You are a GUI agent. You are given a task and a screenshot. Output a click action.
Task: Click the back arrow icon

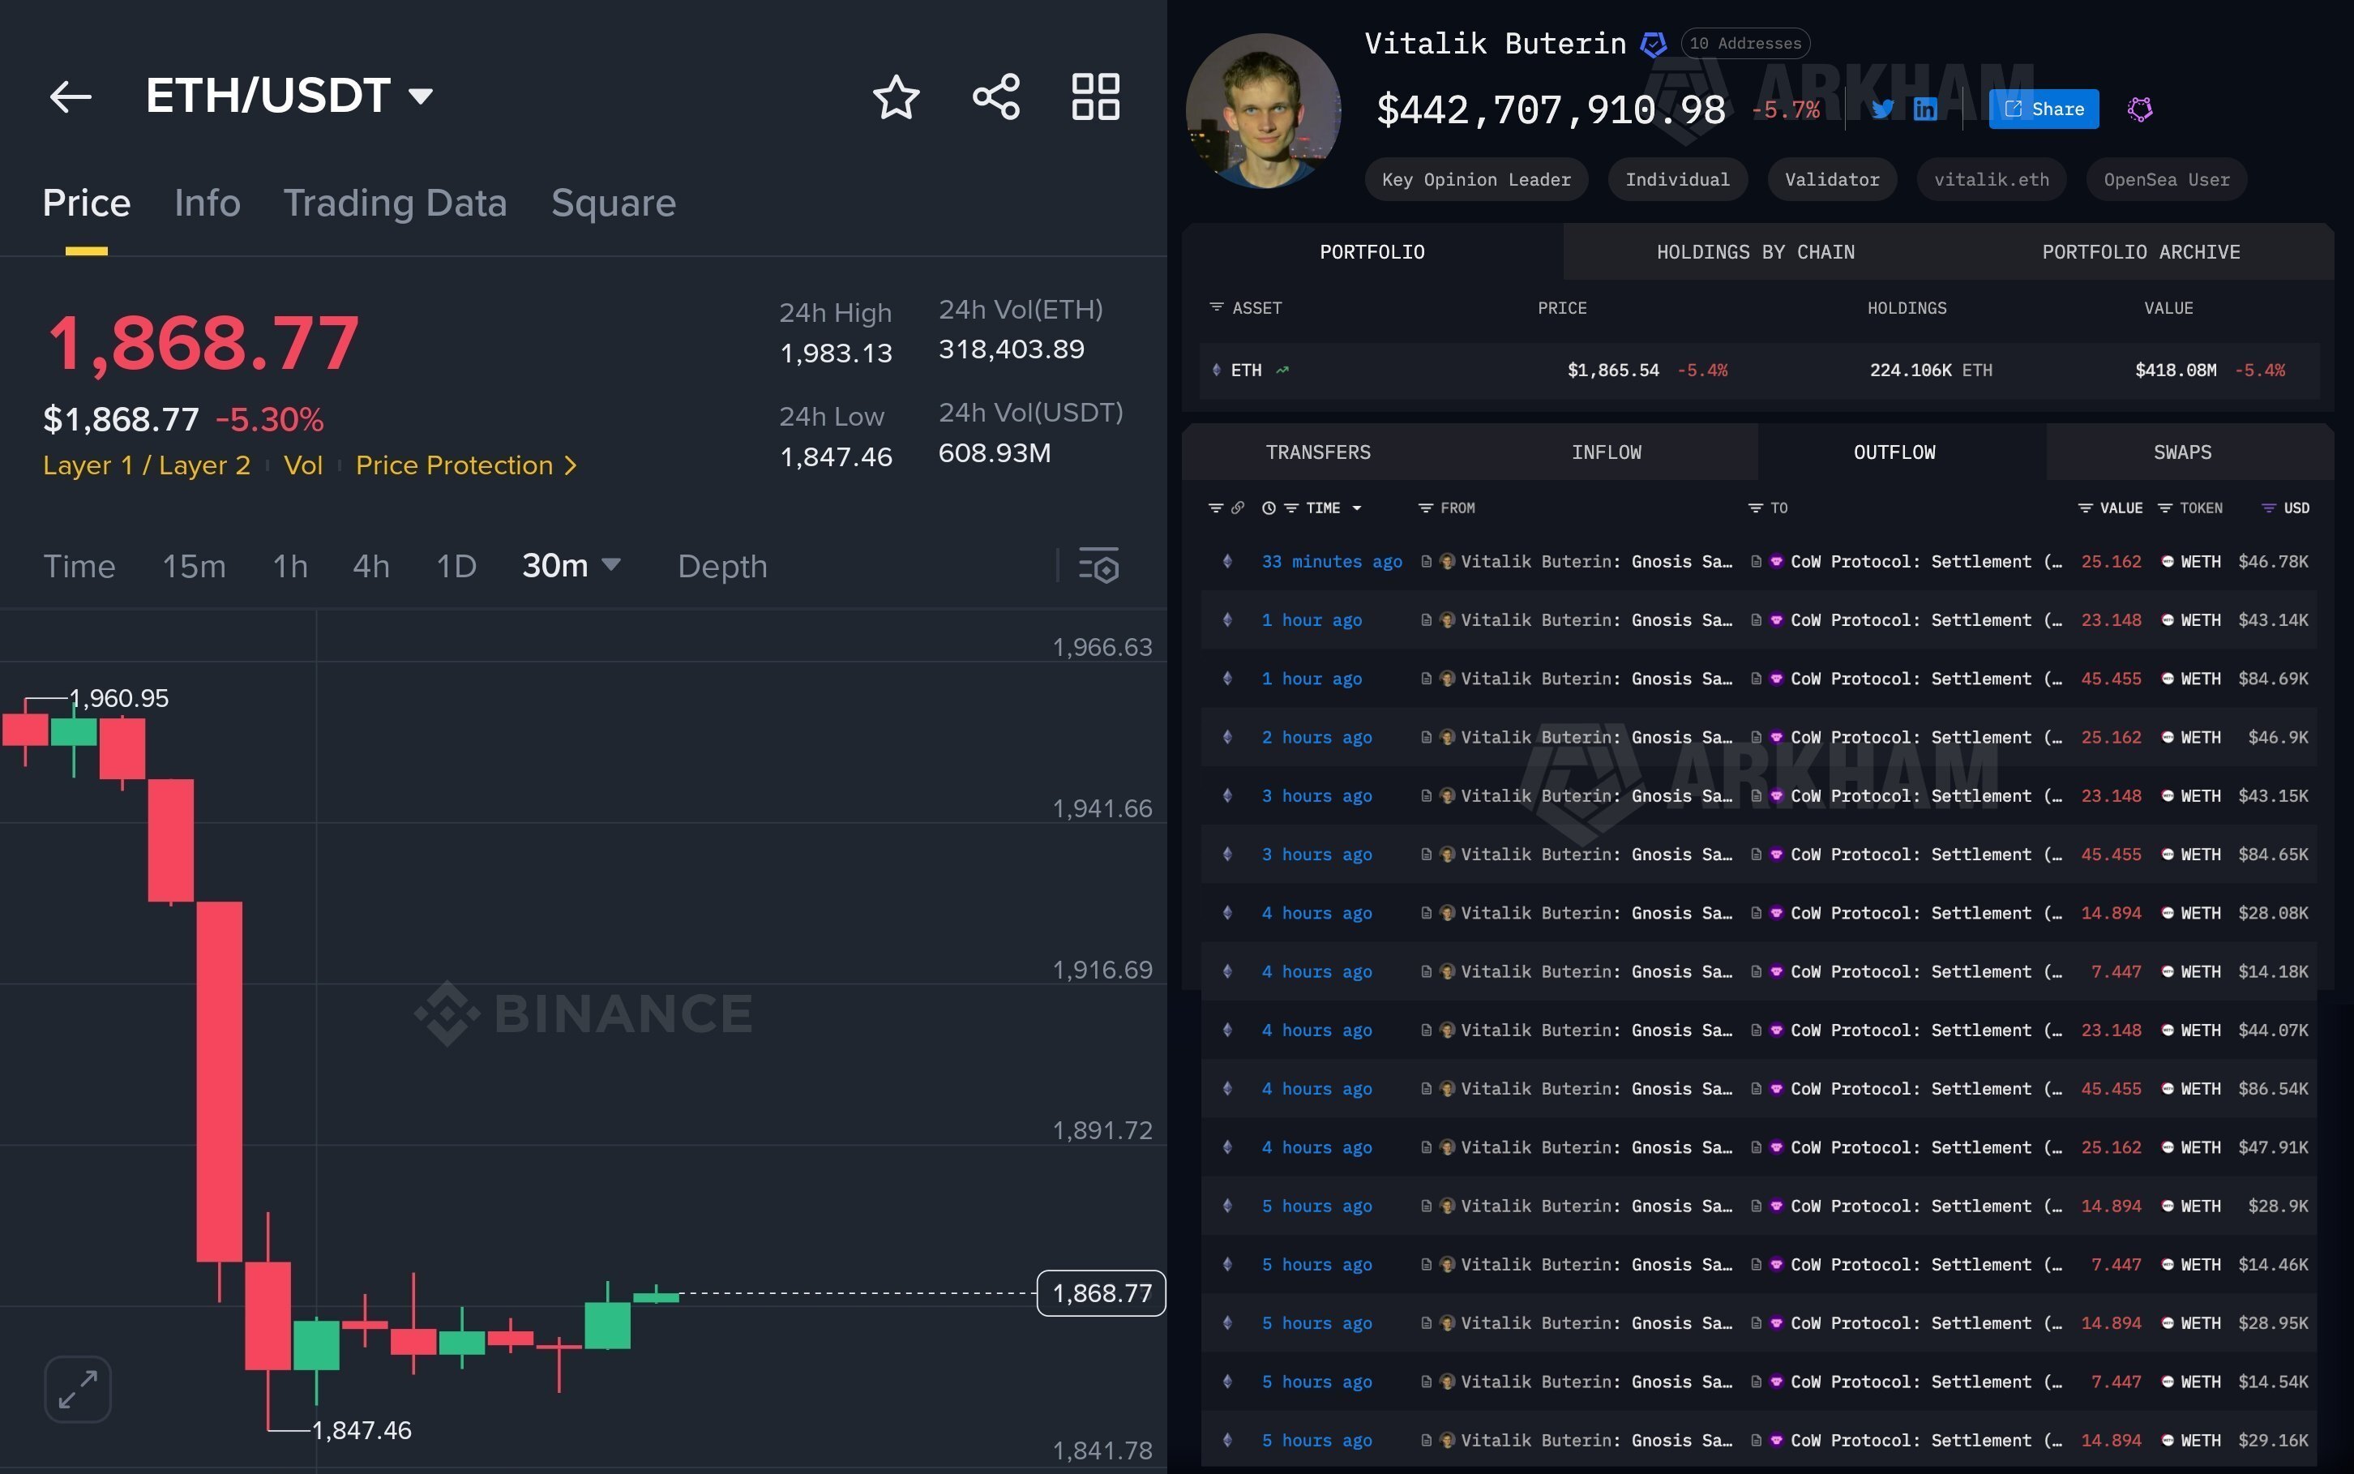coord(71,96)
